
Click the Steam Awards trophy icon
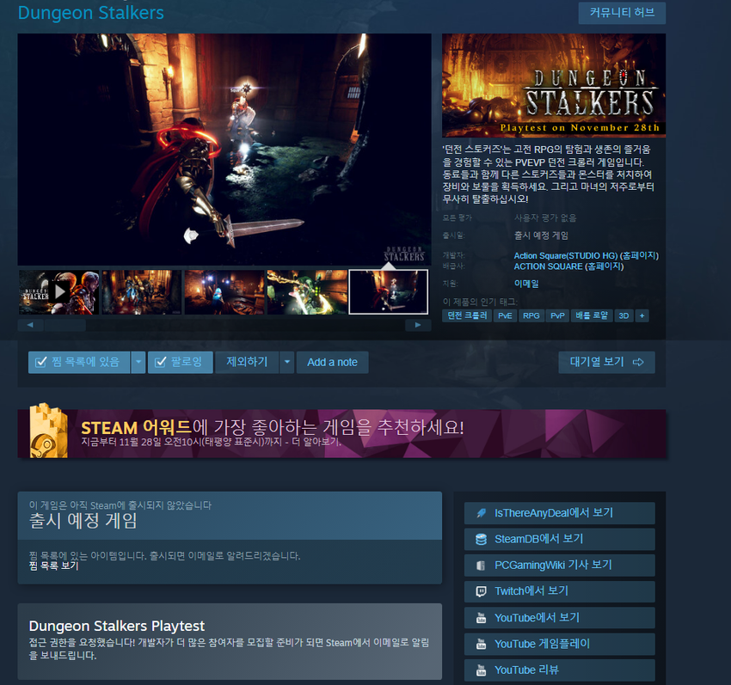coord(48,431)
